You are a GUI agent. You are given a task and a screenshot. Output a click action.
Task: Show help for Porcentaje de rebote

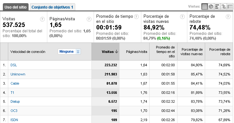(228, 17)
